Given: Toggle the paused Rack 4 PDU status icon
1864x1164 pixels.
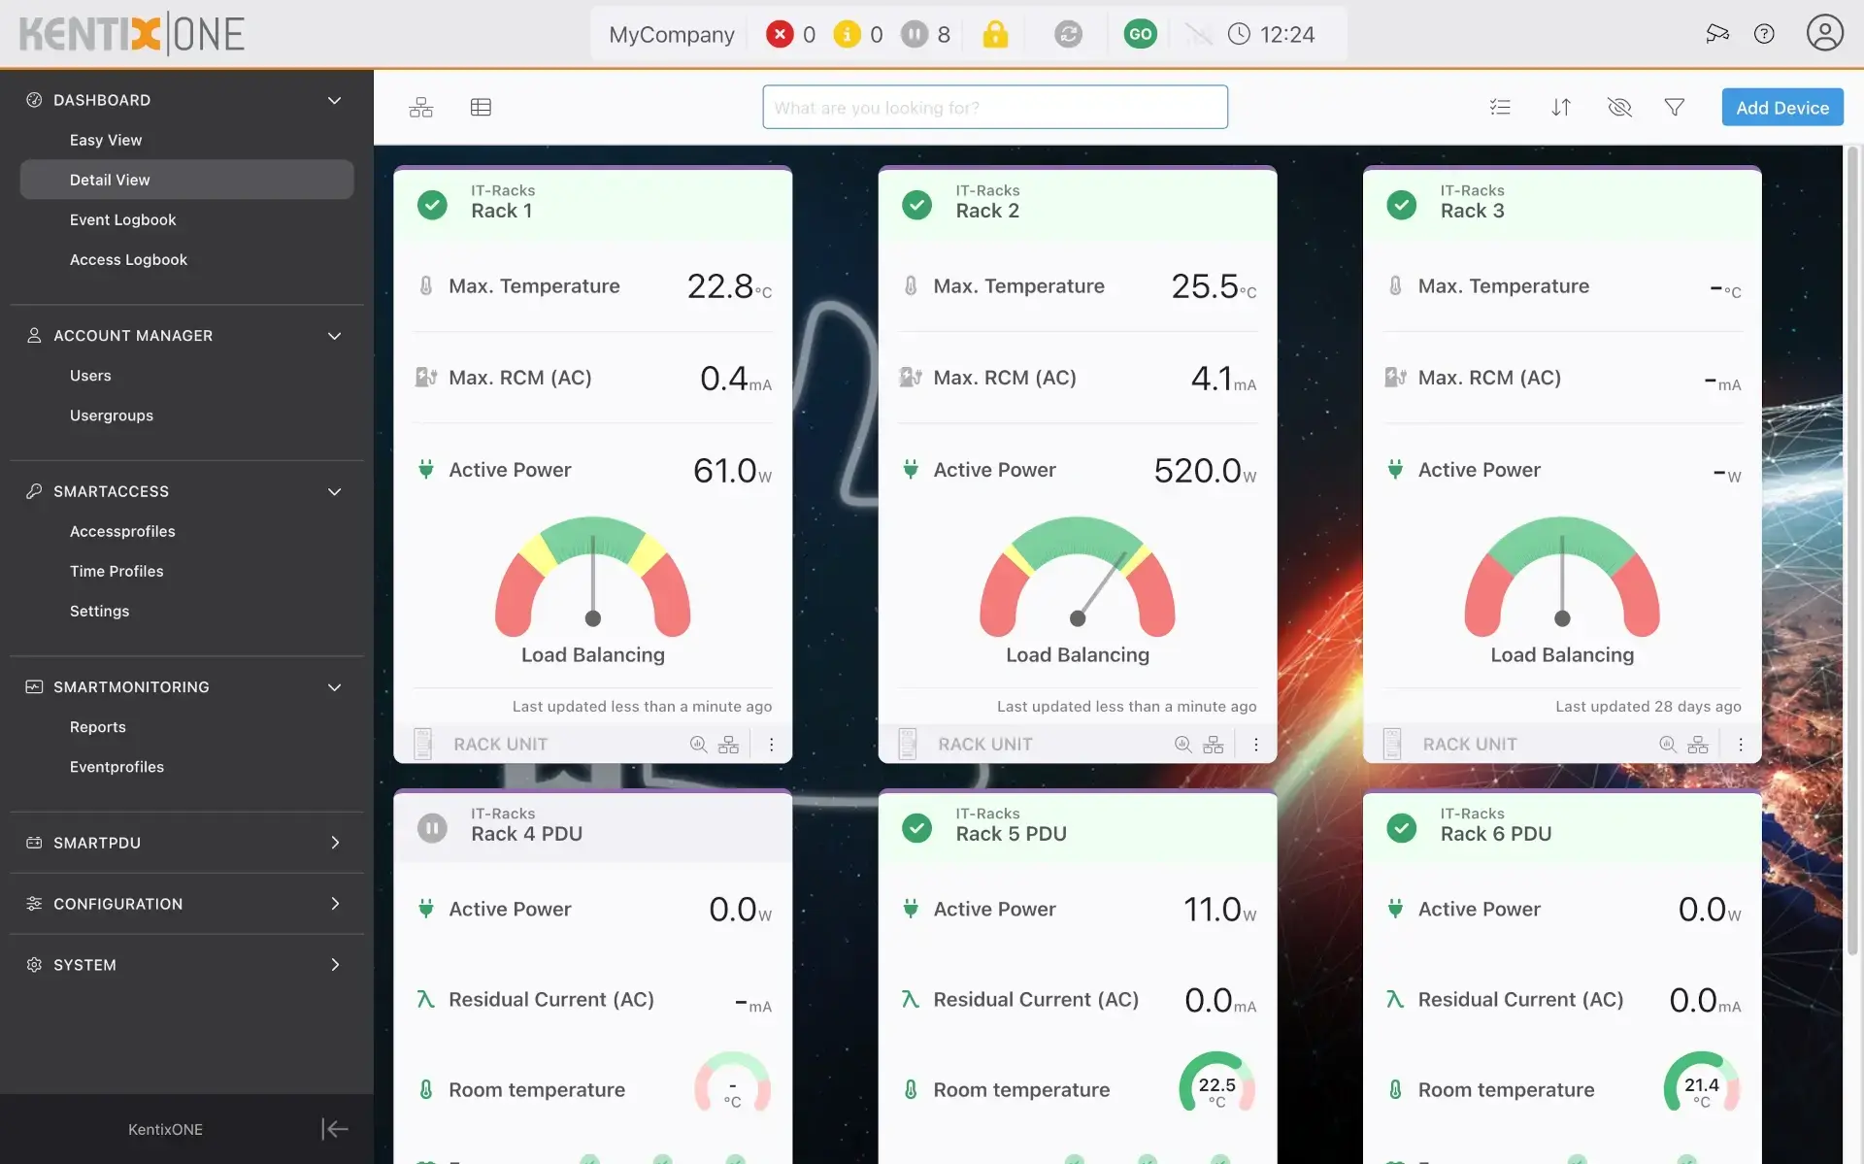Looking at the screenshot, I should pos(432,827).
